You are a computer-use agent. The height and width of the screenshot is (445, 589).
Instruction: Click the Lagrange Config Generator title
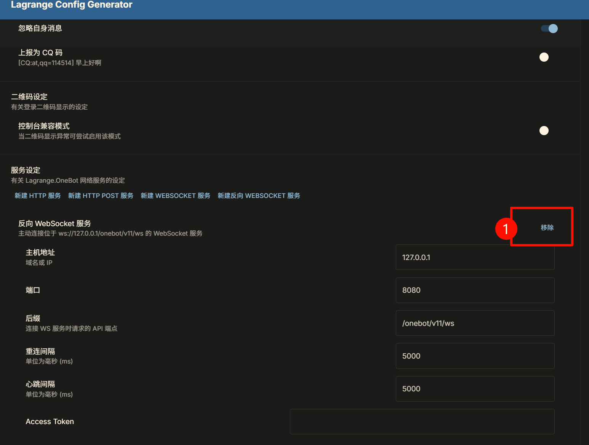(72, 5)
